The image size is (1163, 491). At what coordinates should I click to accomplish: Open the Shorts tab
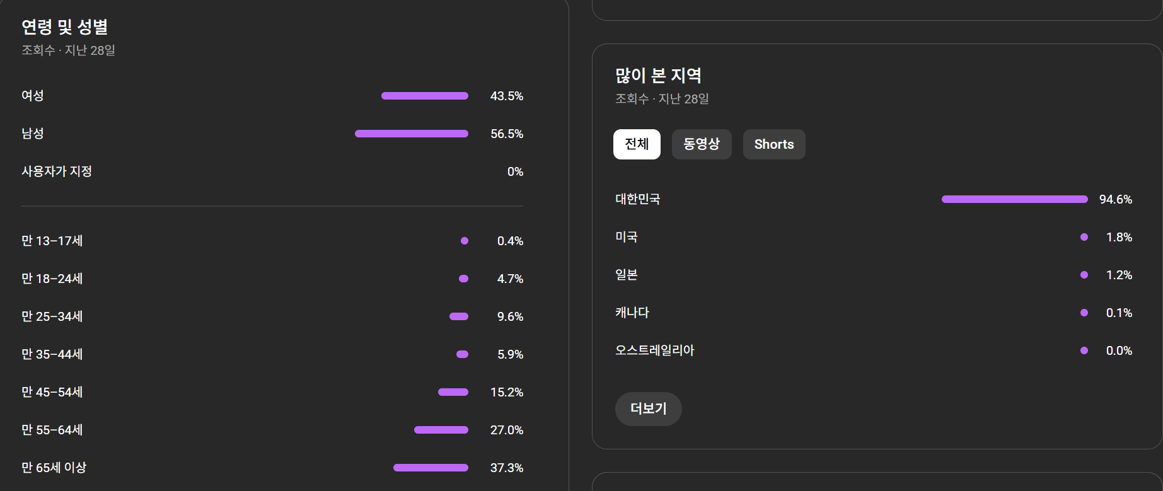(774, 144)
